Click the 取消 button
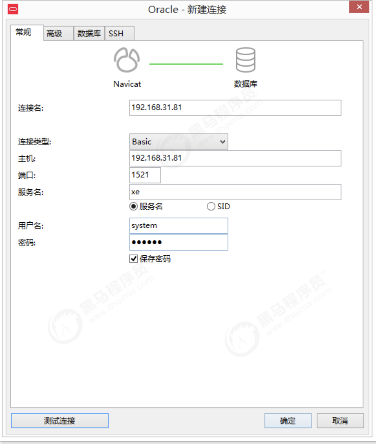The height and width of the screenshot is (444, 376). pyautogui.click(x=340, y=421)
